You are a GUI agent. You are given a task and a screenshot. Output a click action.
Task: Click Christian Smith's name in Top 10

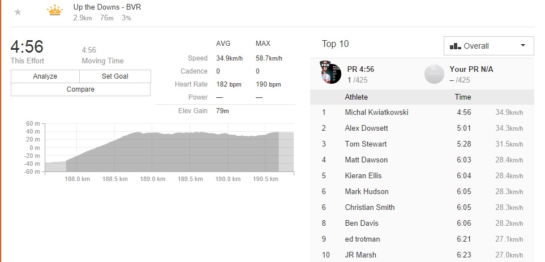click(370, 207)
